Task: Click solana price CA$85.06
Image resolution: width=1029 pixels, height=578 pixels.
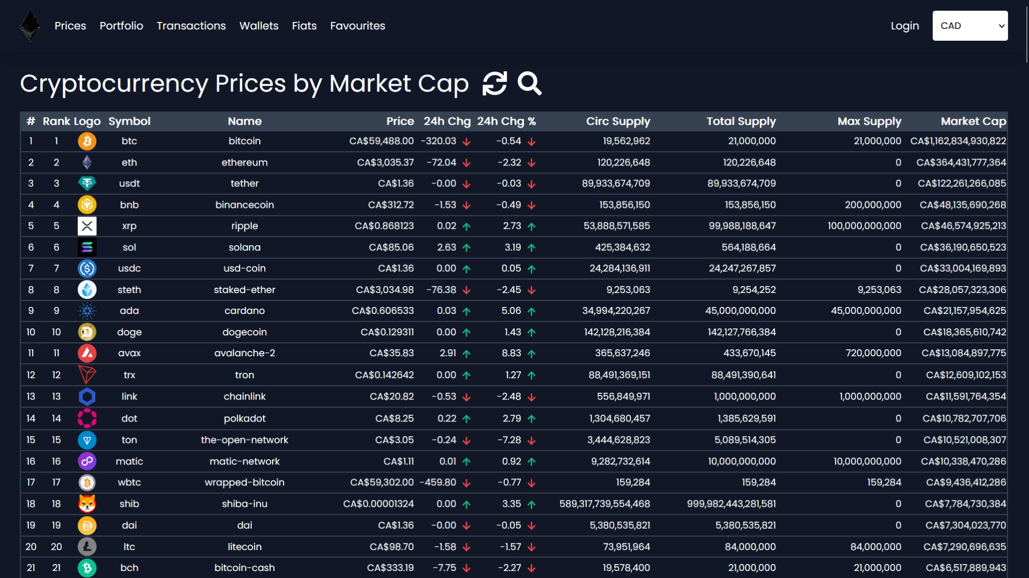Action: (391, 247)
